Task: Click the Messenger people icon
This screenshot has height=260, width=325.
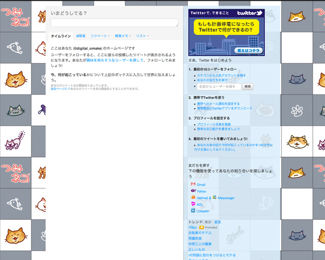Action: [214, 197]
